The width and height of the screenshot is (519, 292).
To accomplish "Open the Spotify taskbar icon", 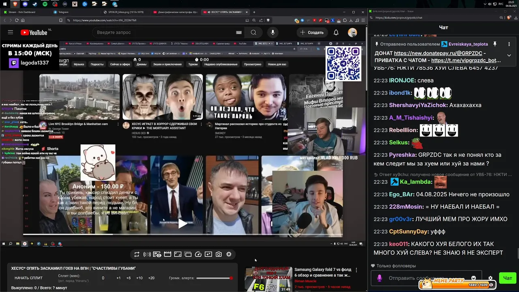I will click(45, 4).
